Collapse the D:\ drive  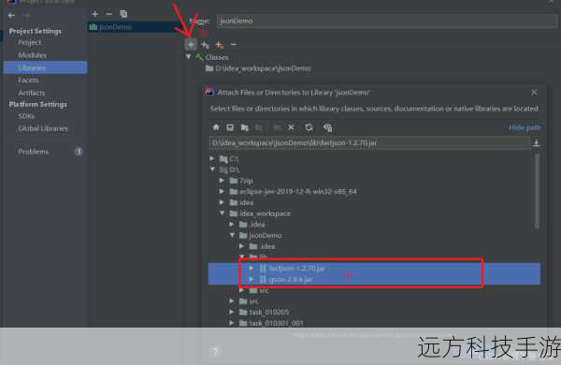[x=212, y=169]
